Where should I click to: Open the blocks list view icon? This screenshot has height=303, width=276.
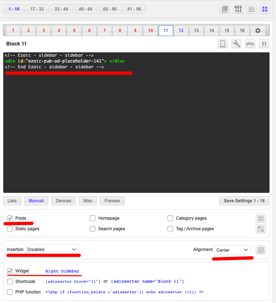coord(251,9)
